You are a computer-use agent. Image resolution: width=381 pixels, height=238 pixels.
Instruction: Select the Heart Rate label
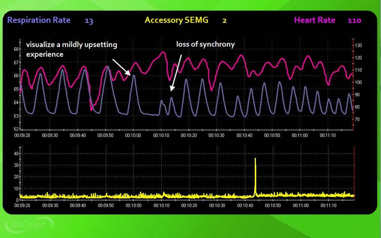[x=315, y=20]
